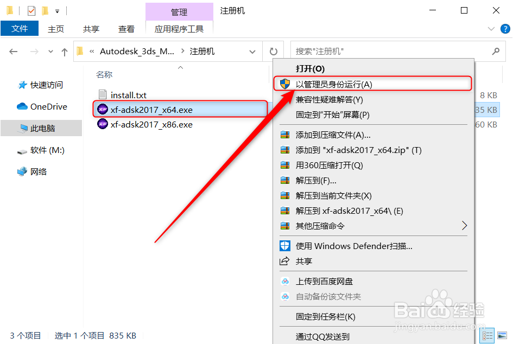The image size is (513, 344).
Task: Select the install.txt file
Action: (x=128, y=95)
